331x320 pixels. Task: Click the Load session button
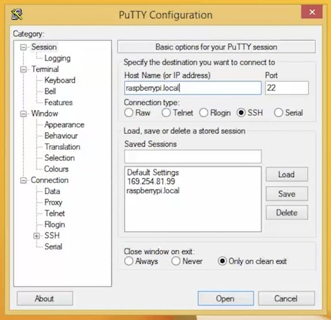click(287, 174)
